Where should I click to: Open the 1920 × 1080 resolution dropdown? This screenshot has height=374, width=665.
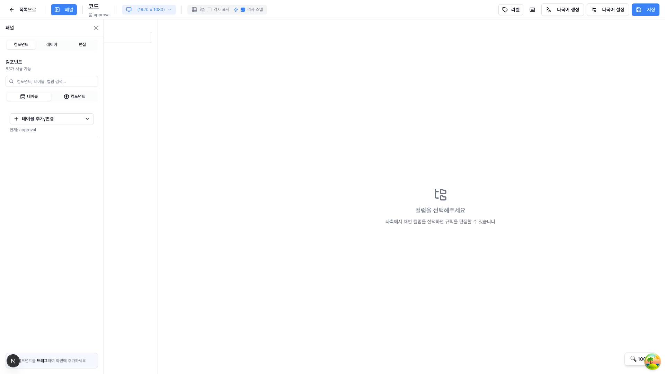(149, 10)
